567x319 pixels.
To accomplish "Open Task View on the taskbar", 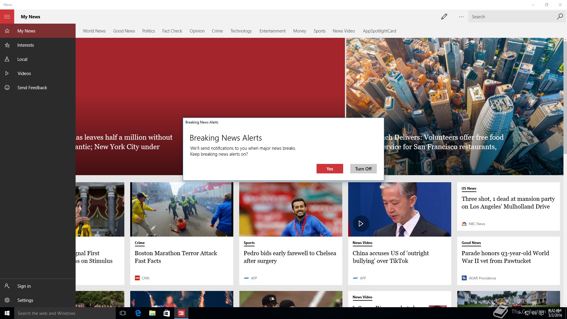I will [x=123, y=313].
